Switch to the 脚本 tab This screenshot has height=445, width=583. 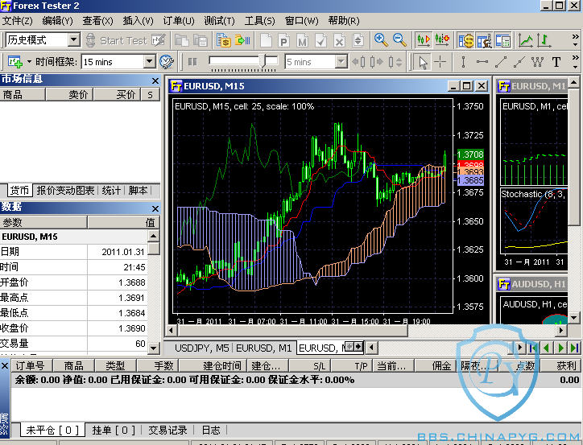(138, 191)
